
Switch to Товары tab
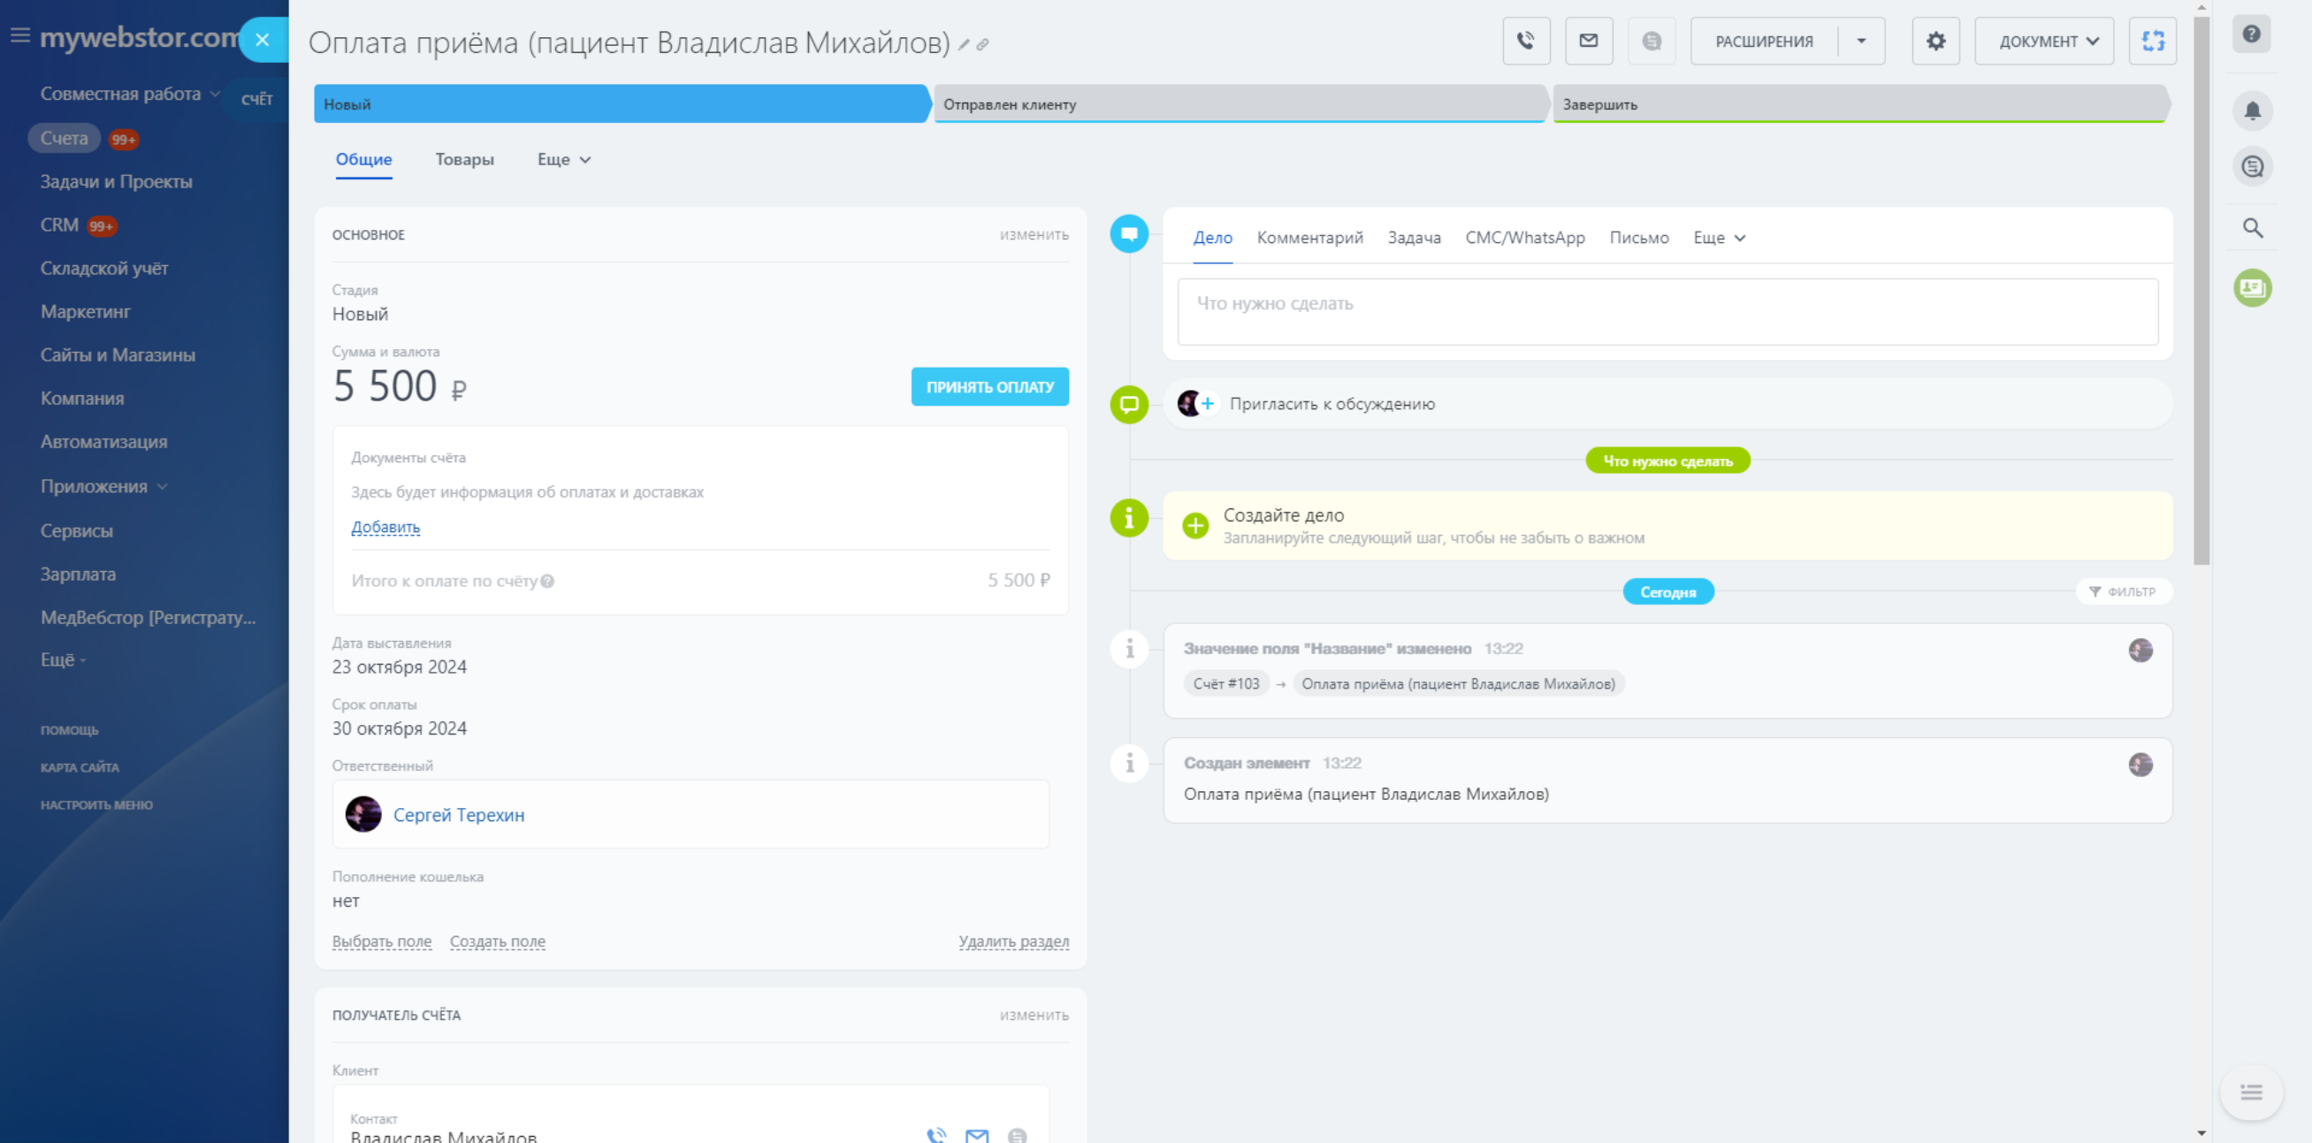pos(464,160)
